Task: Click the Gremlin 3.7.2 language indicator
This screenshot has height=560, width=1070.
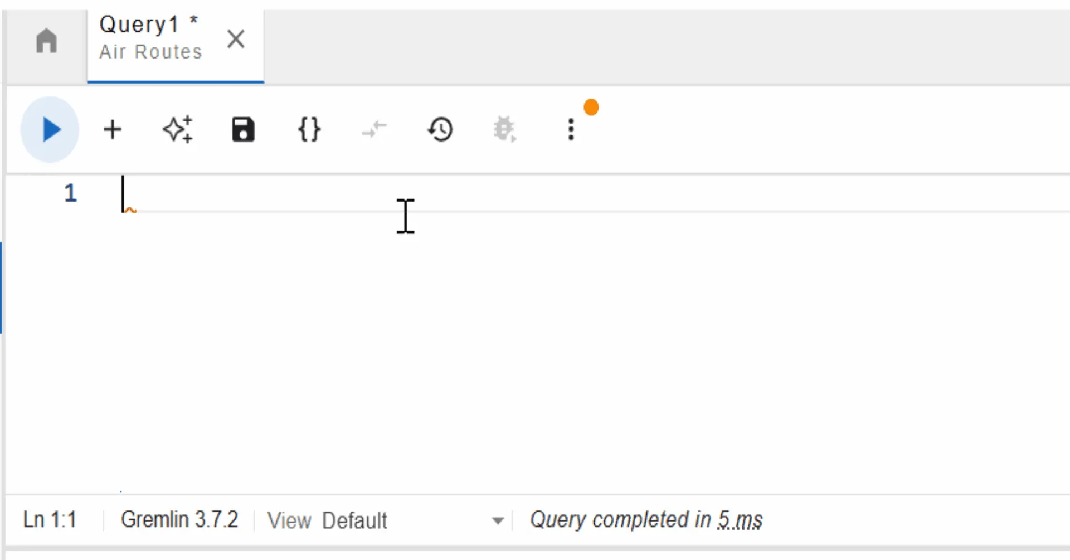Action: point(179,520)
